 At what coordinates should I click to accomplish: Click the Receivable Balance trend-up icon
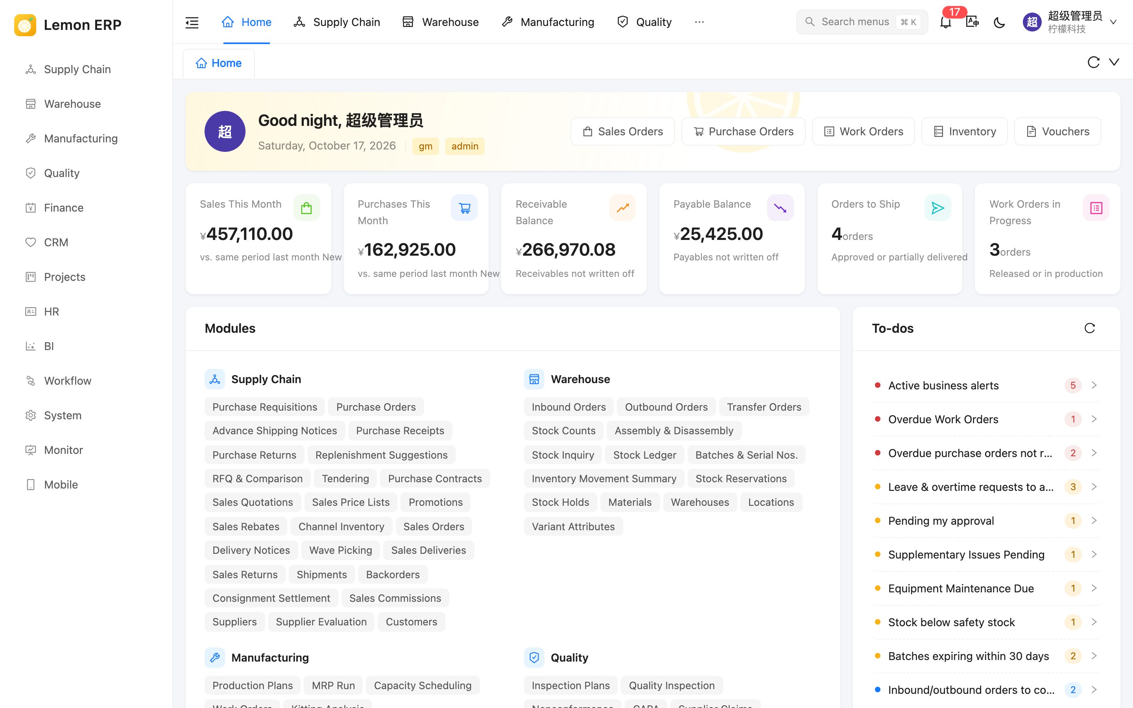[622, 208]
